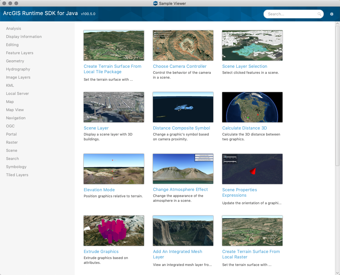
Task: Open Create Terrain Surface From Local Raster
Action: click(251, 254)
